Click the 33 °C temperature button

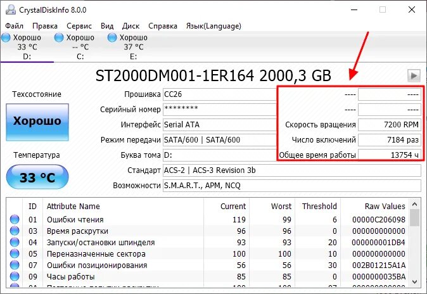(x=37, y=177)
